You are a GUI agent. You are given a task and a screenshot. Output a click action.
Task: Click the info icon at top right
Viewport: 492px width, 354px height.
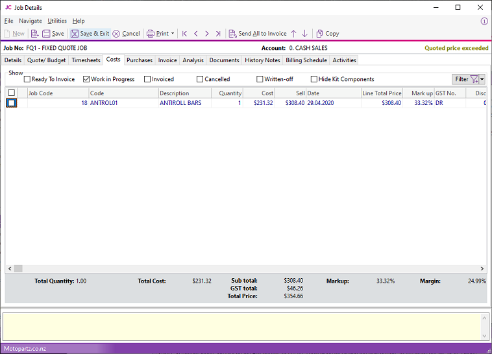(x=484, y=21)
